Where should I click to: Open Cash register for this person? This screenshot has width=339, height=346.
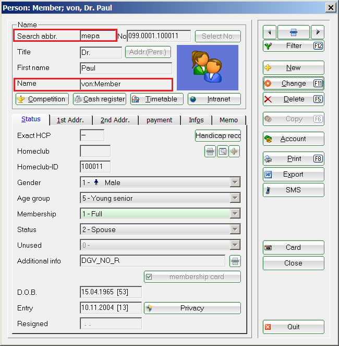point(100,99)
